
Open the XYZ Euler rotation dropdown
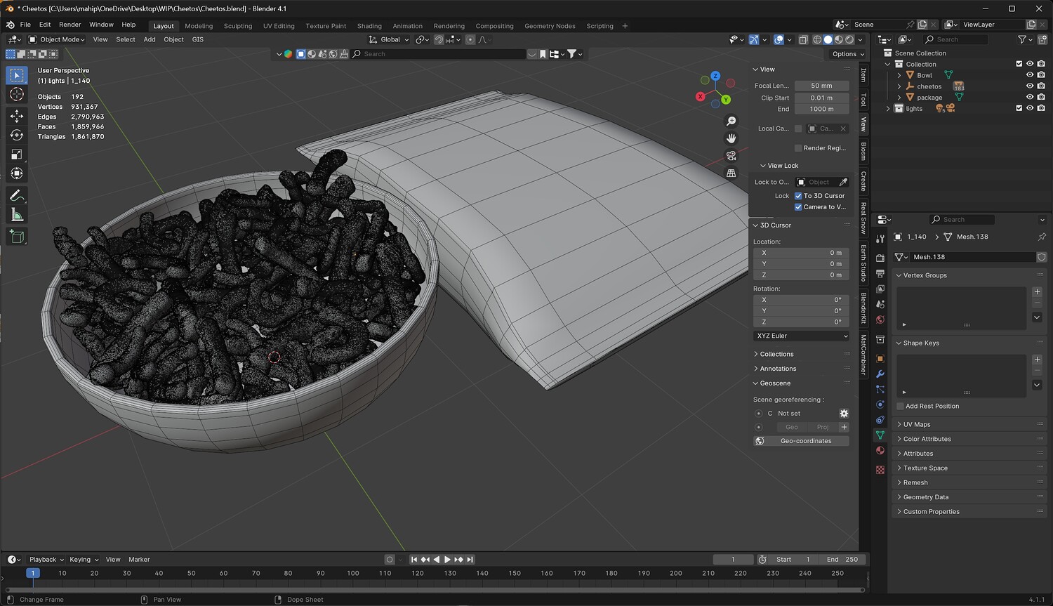pos(801,336)
